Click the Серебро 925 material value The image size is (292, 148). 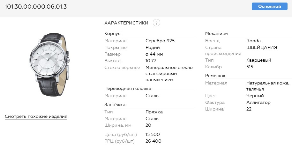click(x=160, y=41)
